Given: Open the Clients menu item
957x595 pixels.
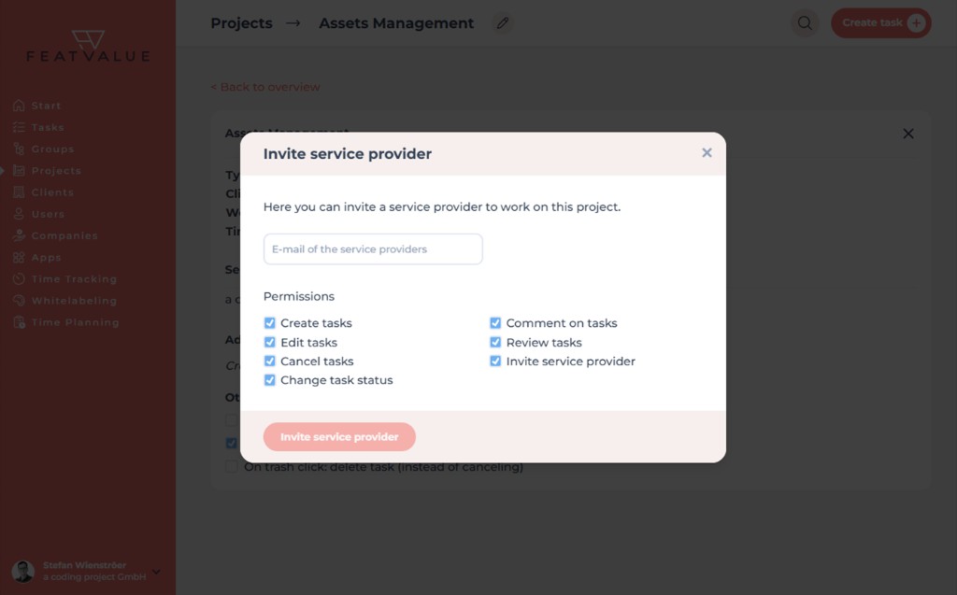Looking at the screenshot, I should coord(52,192).
